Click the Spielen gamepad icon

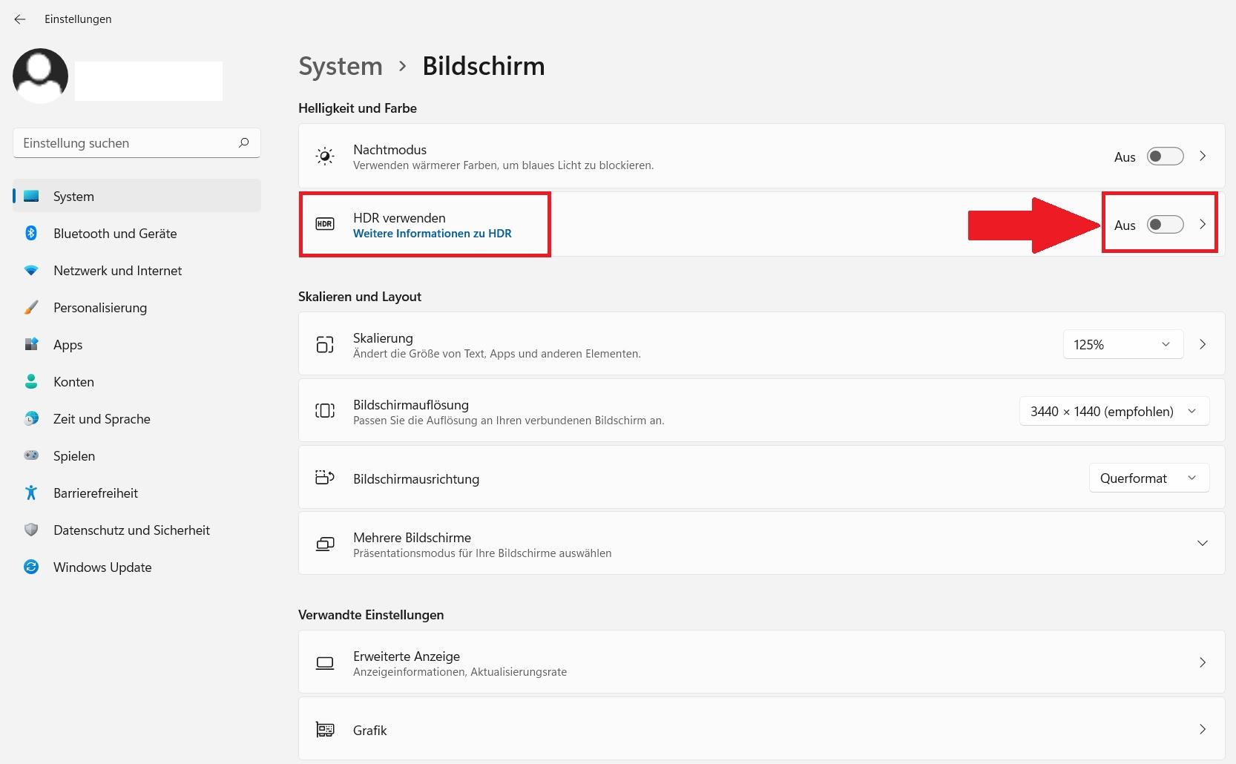tap(31, 456)
